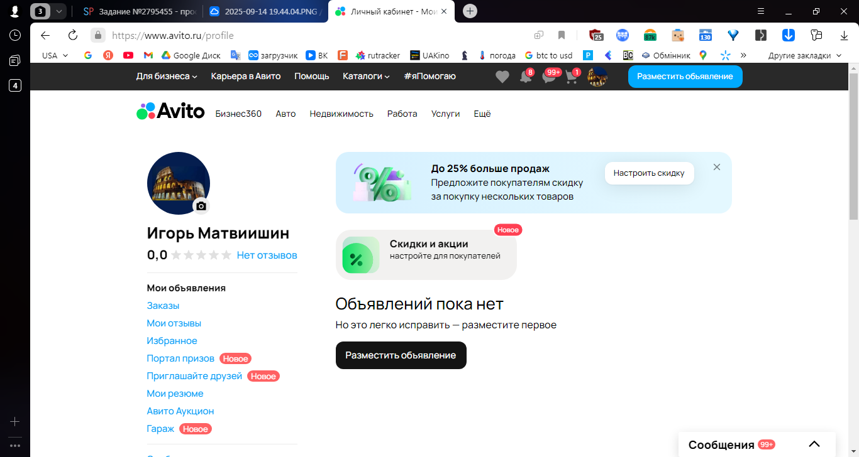The width and height of the screenshot is (859, 457).
Task: Click the large Colosseum profile picture
Action: [x=178, y=183]
